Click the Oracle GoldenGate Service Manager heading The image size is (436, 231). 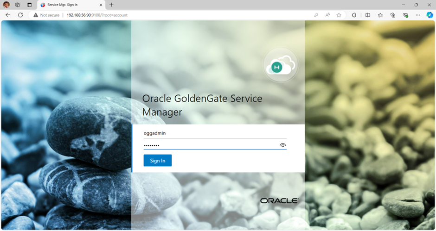pyautogui.click(x=202, y=105)
